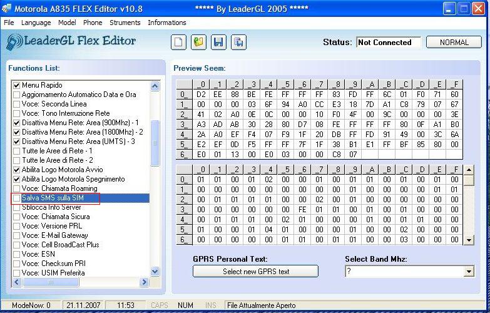
Task: Uncheck Disattiva Menu Rete Area (1800Mhz) - 2
Action: (16, 132)
